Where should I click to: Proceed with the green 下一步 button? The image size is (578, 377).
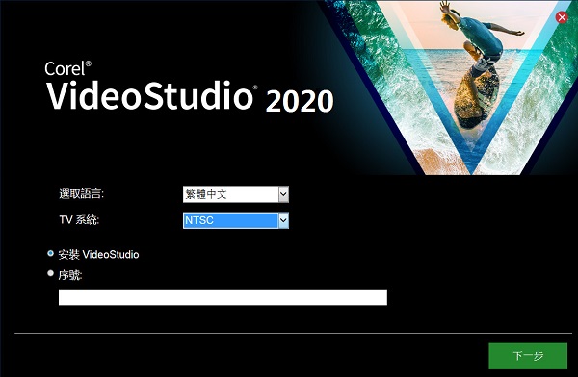(528, 356)
